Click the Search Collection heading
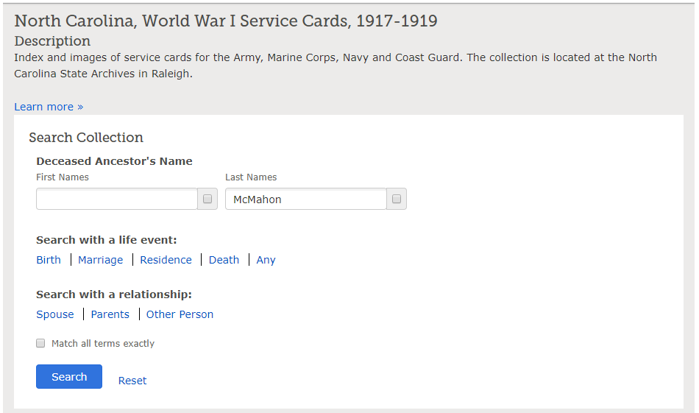The image size is (699, 413). (86, 138)
